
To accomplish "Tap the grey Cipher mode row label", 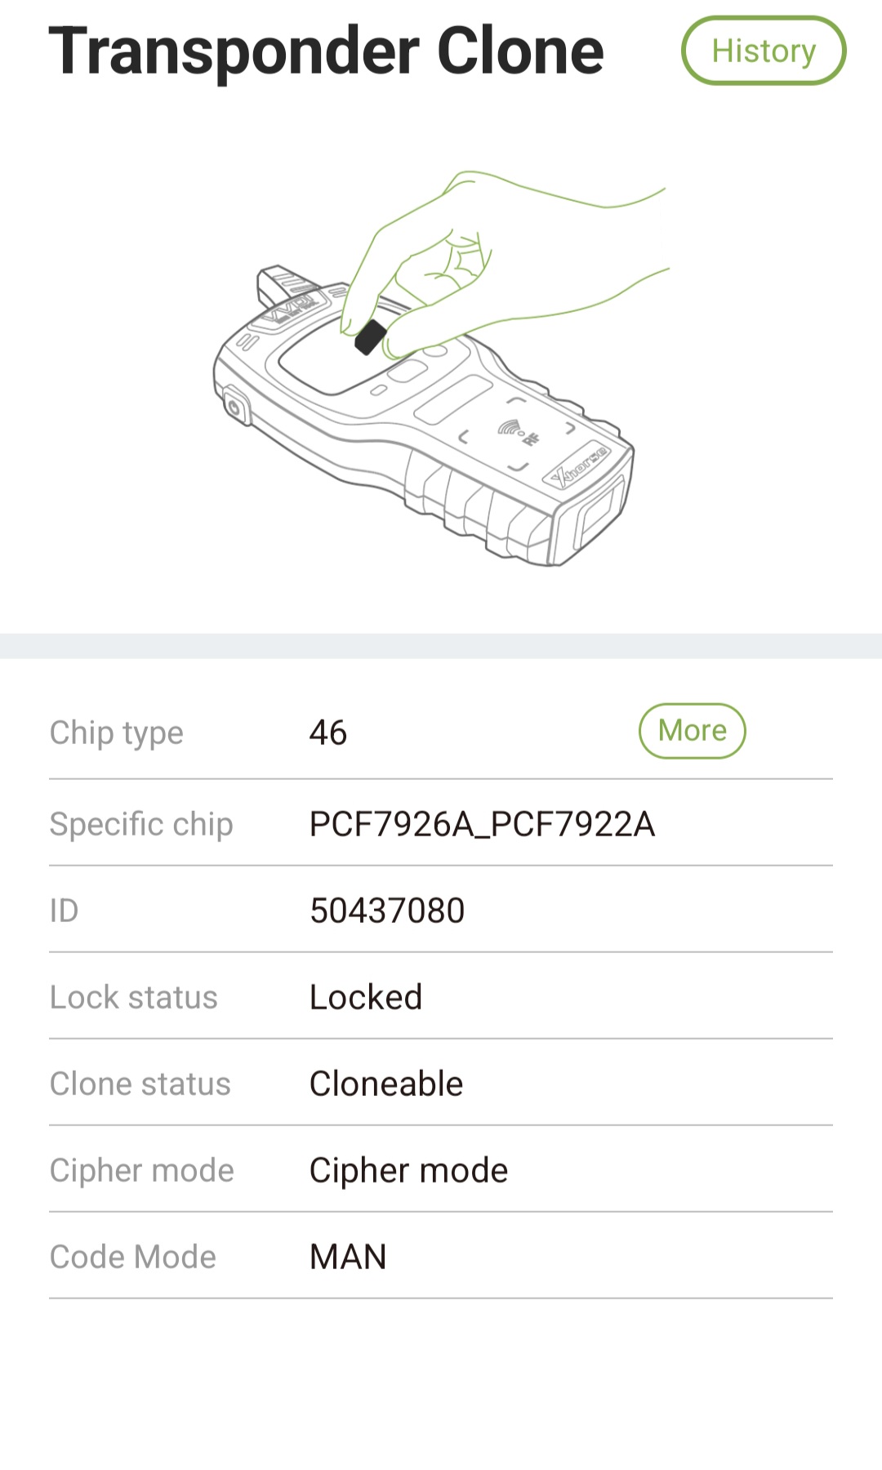I will click(x=142, y=1170).
